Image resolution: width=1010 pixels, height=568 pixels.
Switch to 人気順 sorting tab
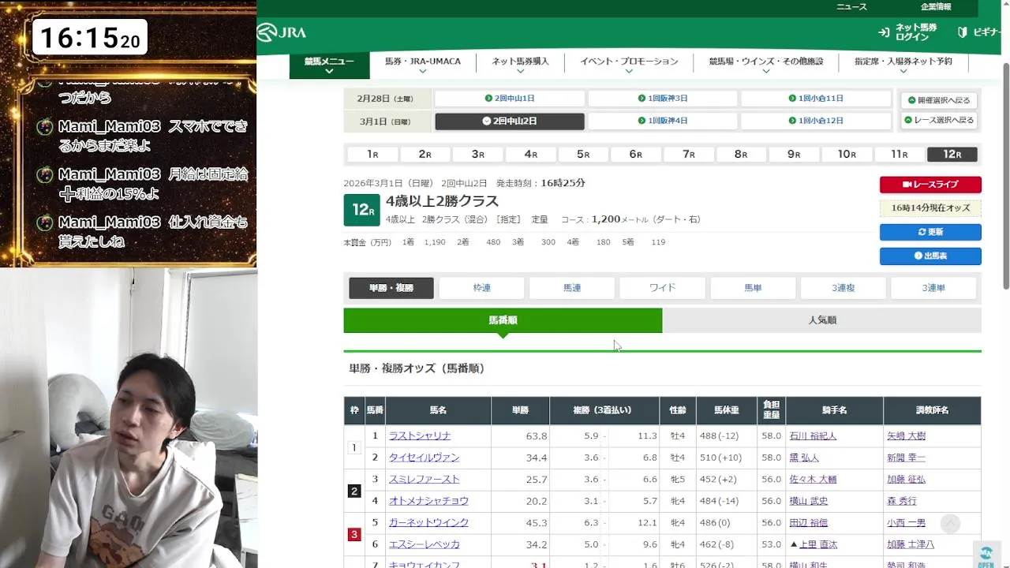[x=822, y=320]
